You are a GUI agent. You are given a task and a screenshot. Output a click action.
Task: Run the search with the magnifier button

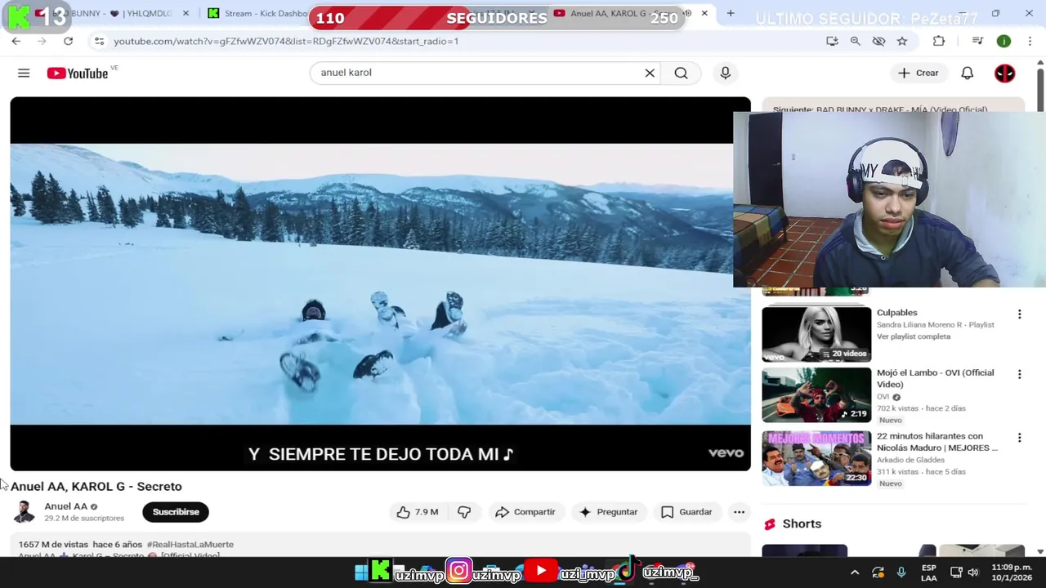(x=681, y=73)
